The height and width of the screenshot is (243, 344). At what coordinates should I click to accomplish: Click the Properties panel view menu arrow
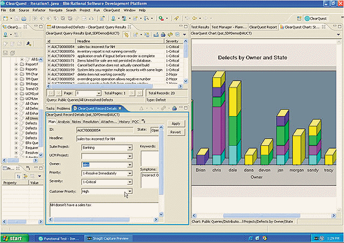tap(40, 176)
